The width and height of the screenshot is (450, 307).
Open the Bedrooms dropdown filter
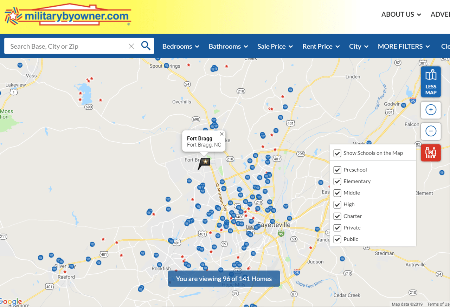tap(180, 46)
